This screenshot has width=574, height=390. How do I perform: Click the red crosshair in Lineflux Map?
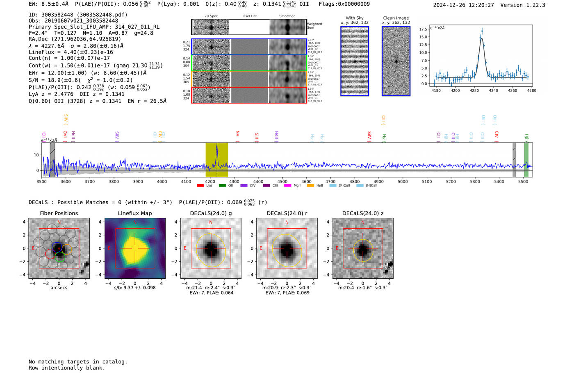click(135, 248)
